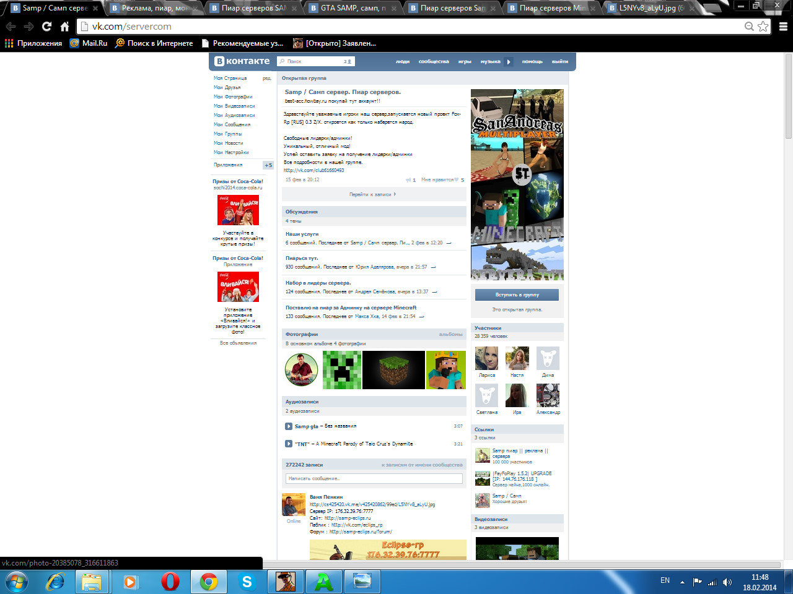
Task: Open музыка in VK header
Action: (490, 61)
